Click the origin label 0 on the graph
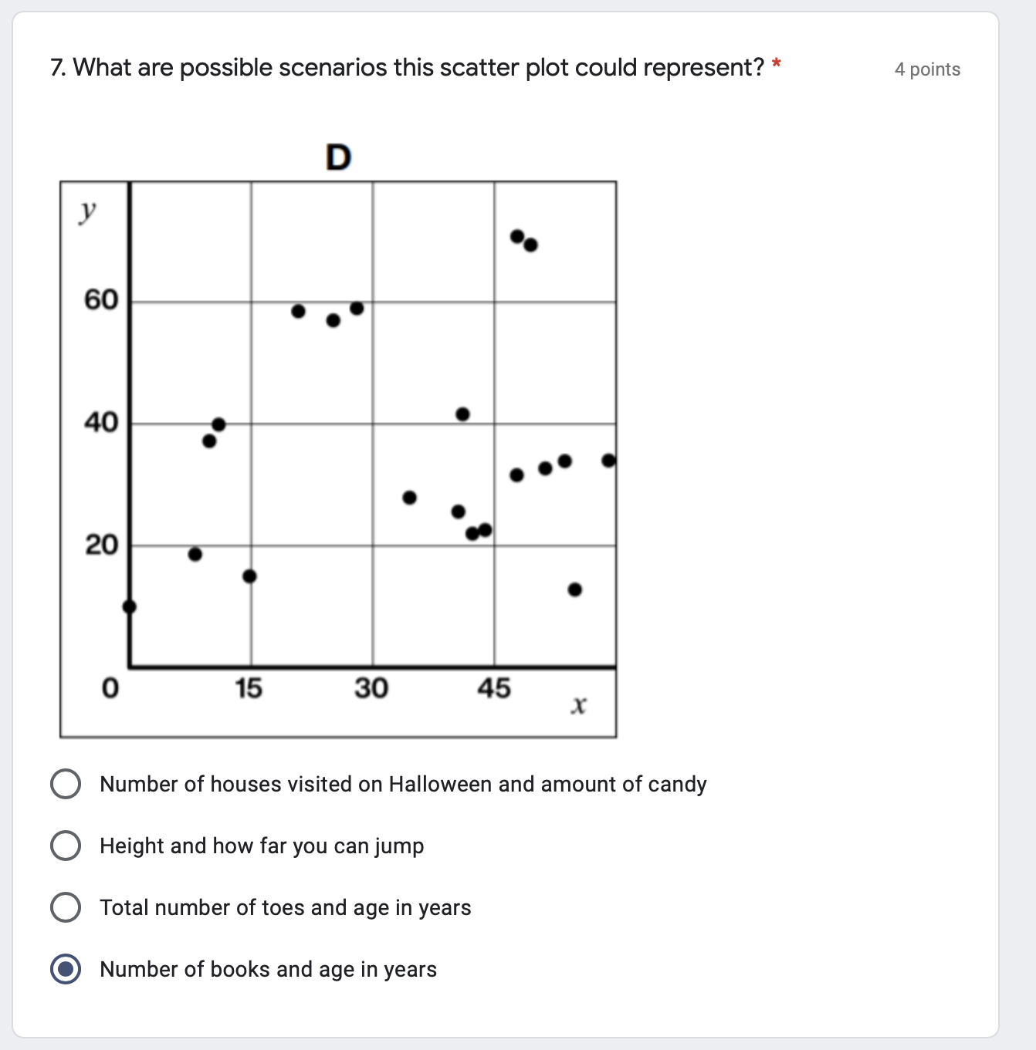The width and height of the screenshot is (1036, 1050). (109, 687)
